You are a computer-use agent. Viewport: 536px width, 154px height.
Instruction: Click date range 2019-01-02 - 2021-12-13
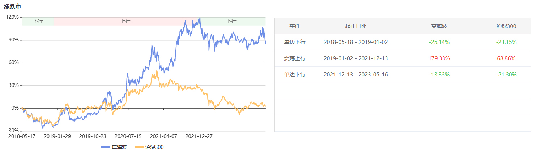[356, 58]
